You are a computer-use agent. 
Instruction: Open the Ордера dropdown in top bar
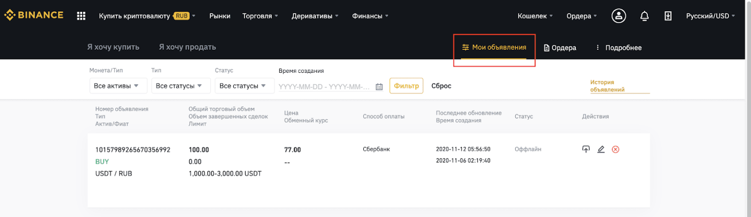pos(582,16)
